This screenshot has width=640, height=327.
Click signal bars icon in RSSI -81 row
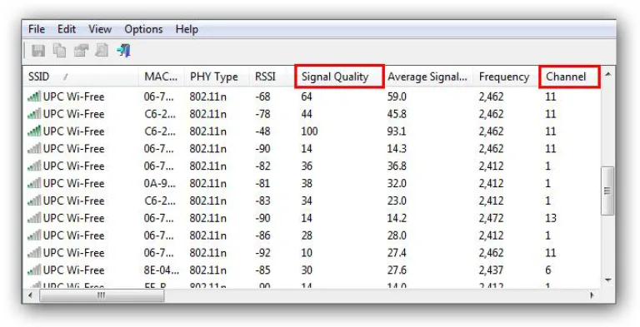[34, 184]
